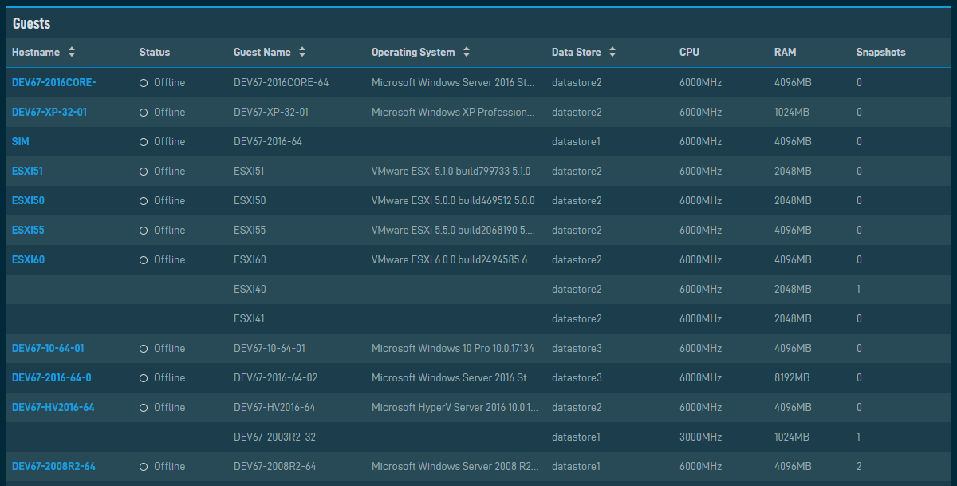Sort the table by Hostname column
The width and height of the screenshot is (957, 486).
(44, 52)
